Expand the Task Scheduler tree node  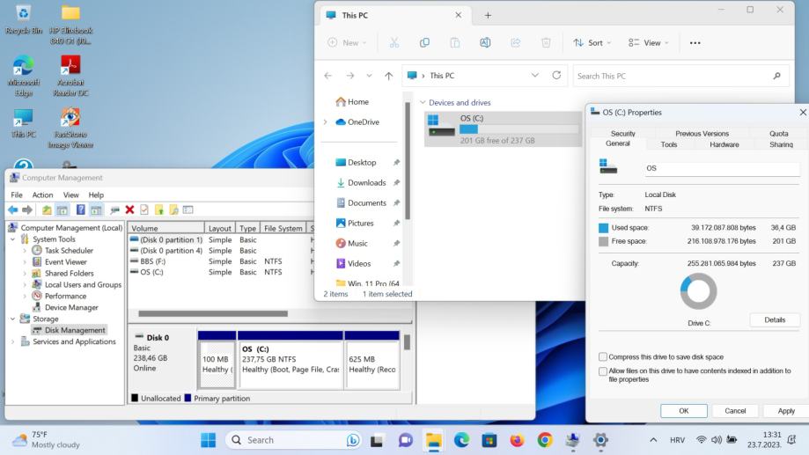(x=26, y=250)
